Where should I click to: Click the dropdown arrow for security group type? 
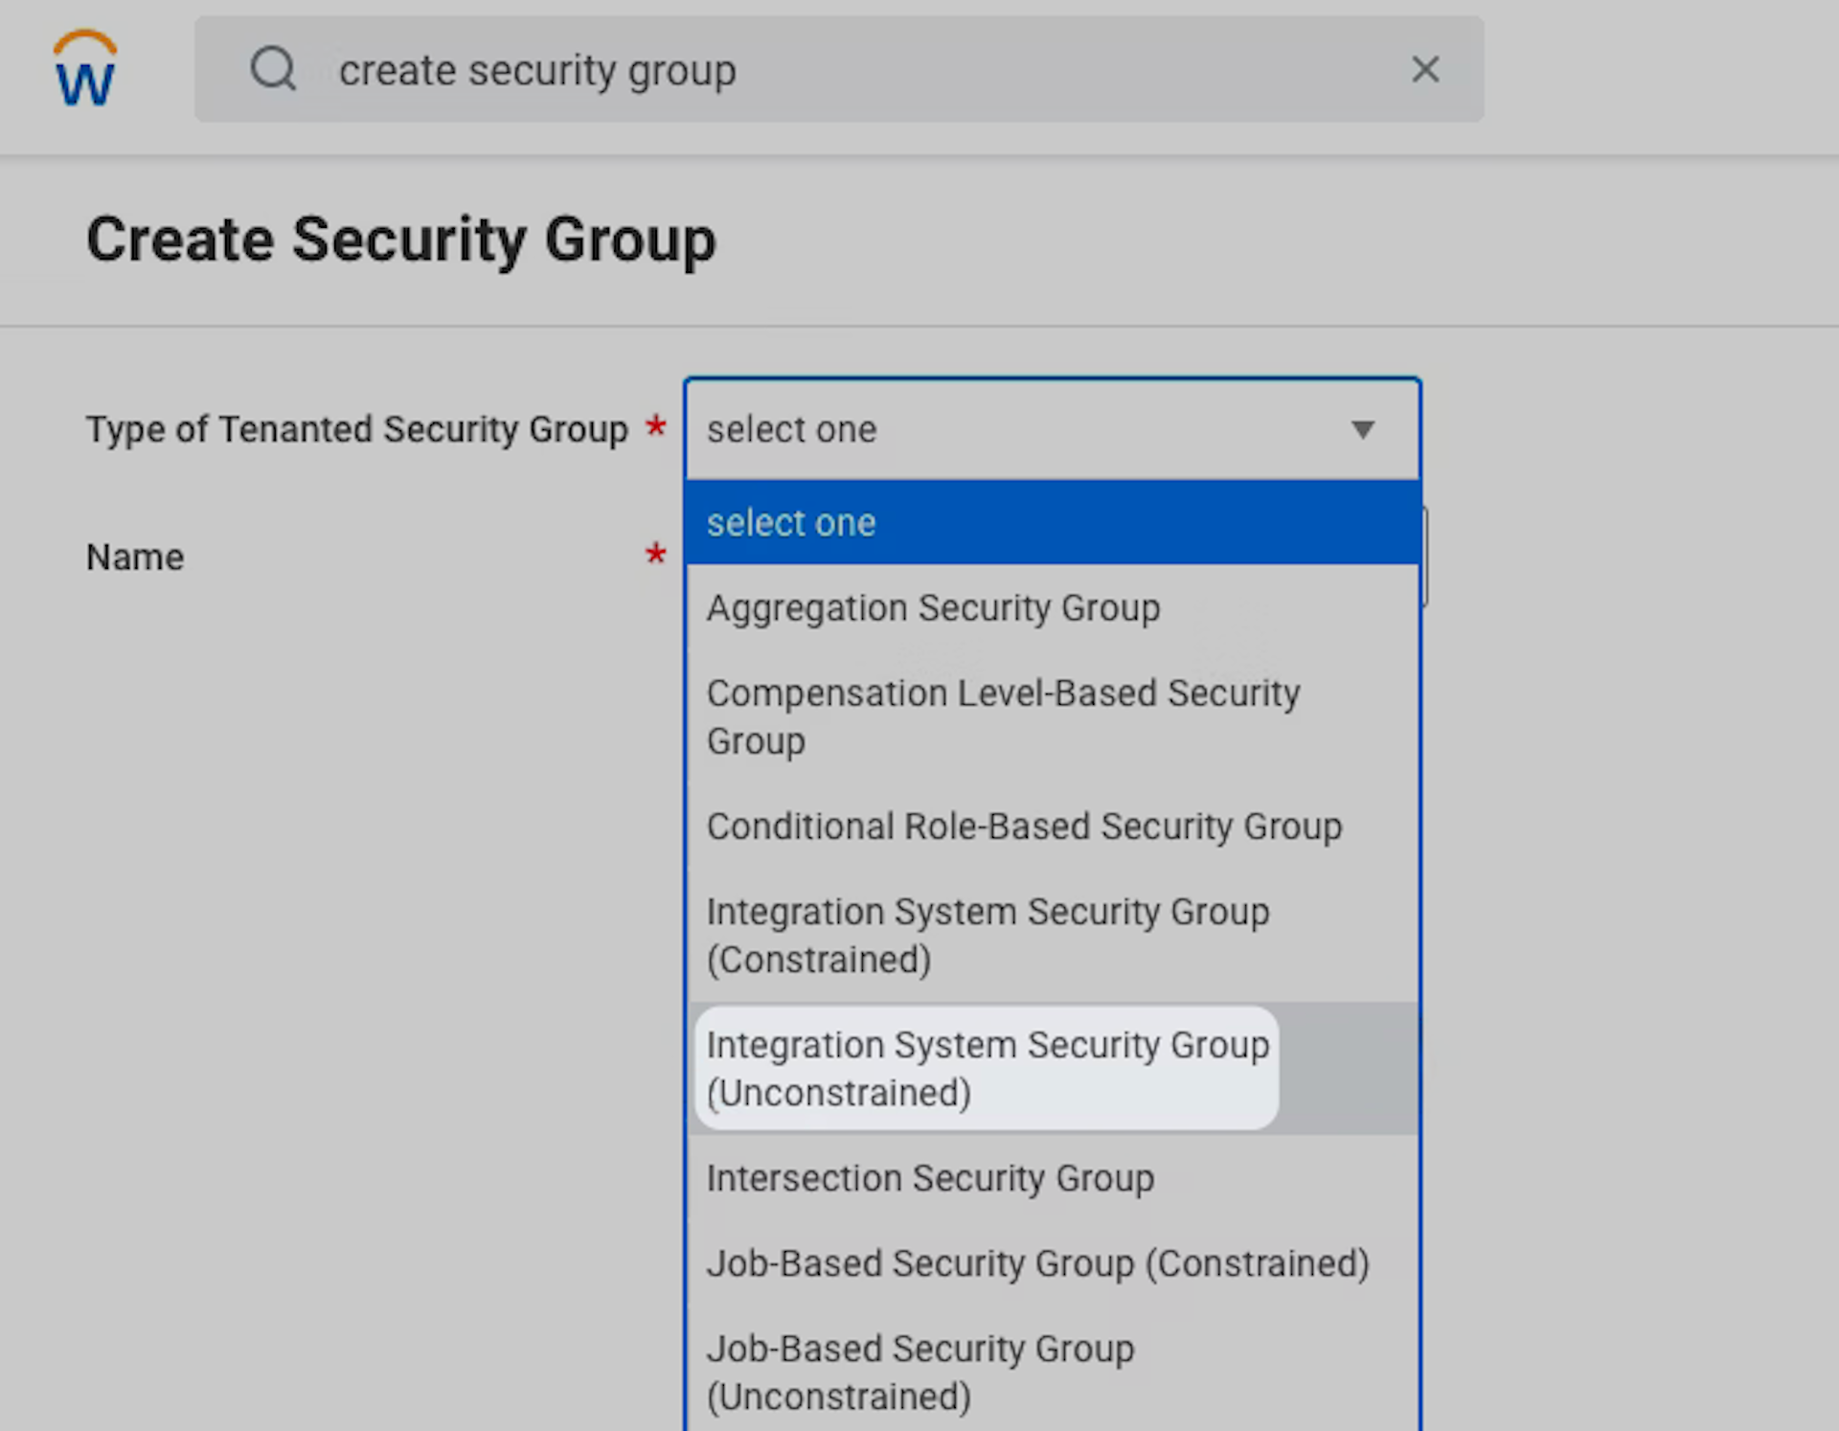1362,429
